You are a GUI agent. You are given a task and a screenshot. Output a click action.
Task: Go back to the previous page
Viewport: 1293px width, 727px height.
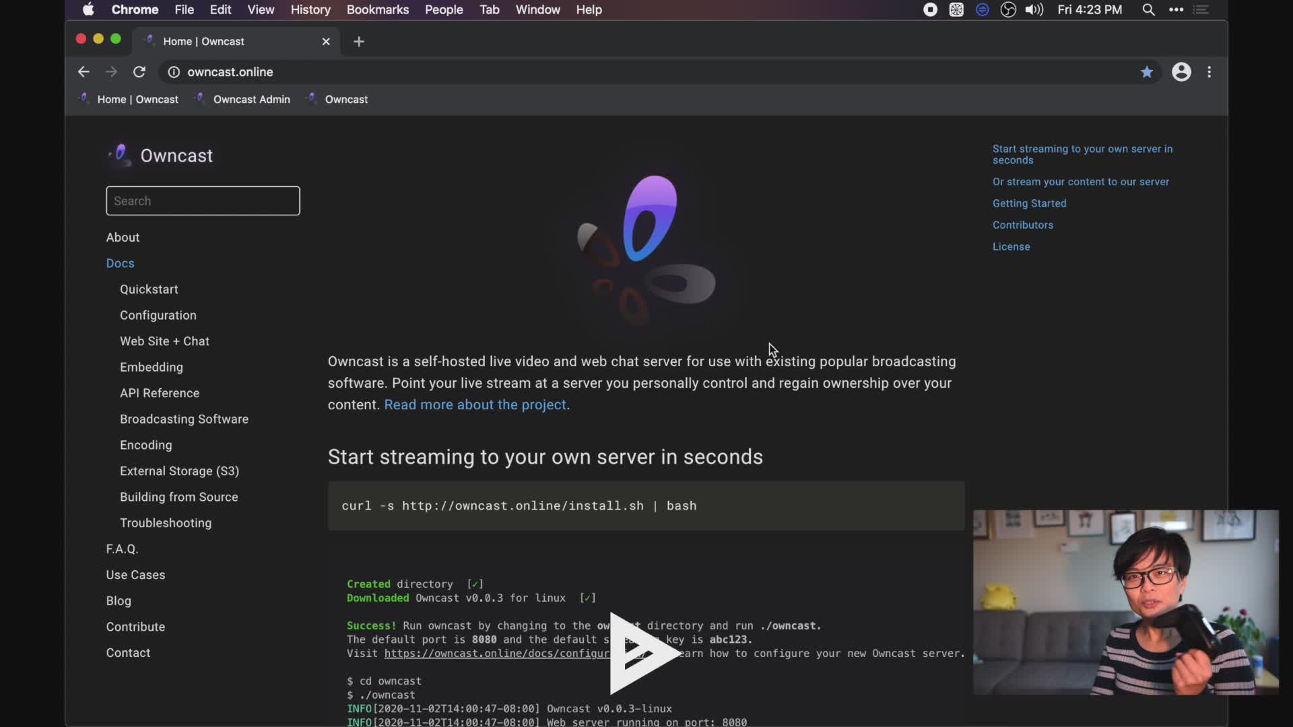coord(84,72)
